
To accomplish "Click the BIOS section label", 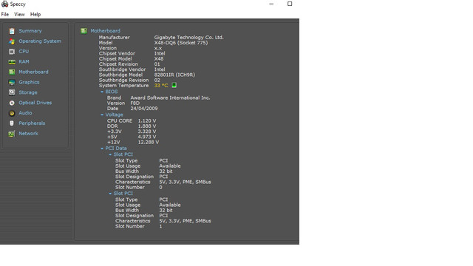I will click(x=112, y=92).
